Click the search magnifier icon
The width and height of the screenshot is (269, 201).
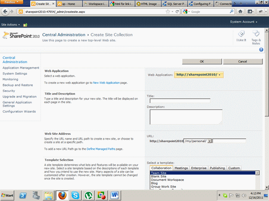(231, 12)
